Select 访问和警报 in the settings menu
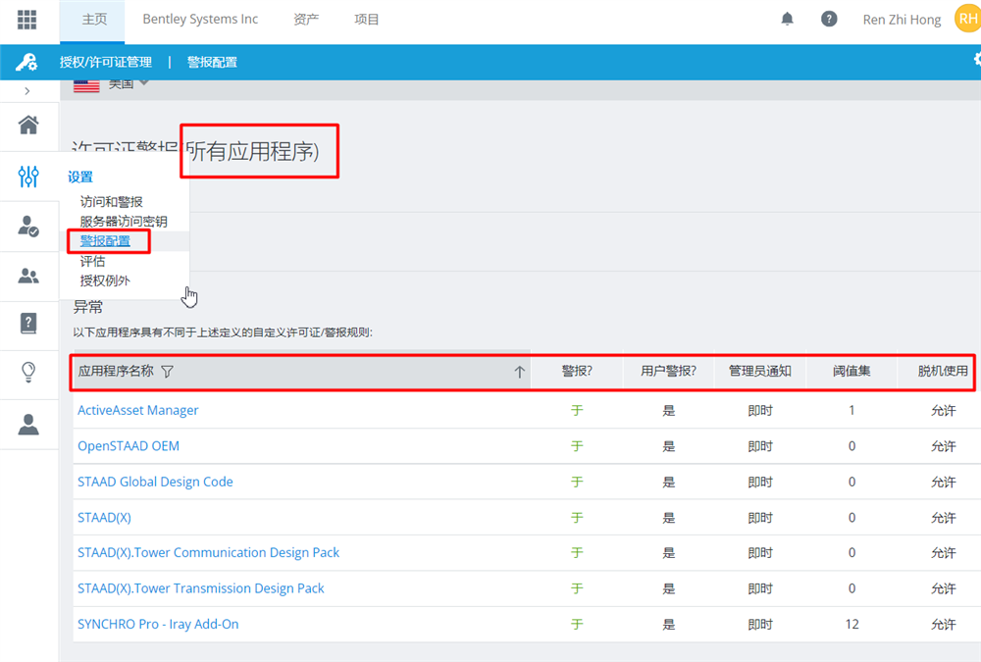Screen dimensions: 981x662 coord(112,201)
